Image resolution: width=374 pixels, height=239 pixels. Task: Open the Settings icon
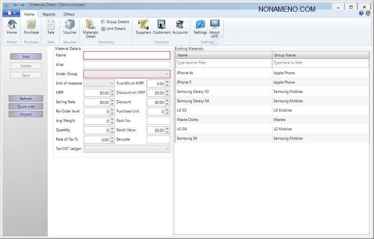pos(200,25)
